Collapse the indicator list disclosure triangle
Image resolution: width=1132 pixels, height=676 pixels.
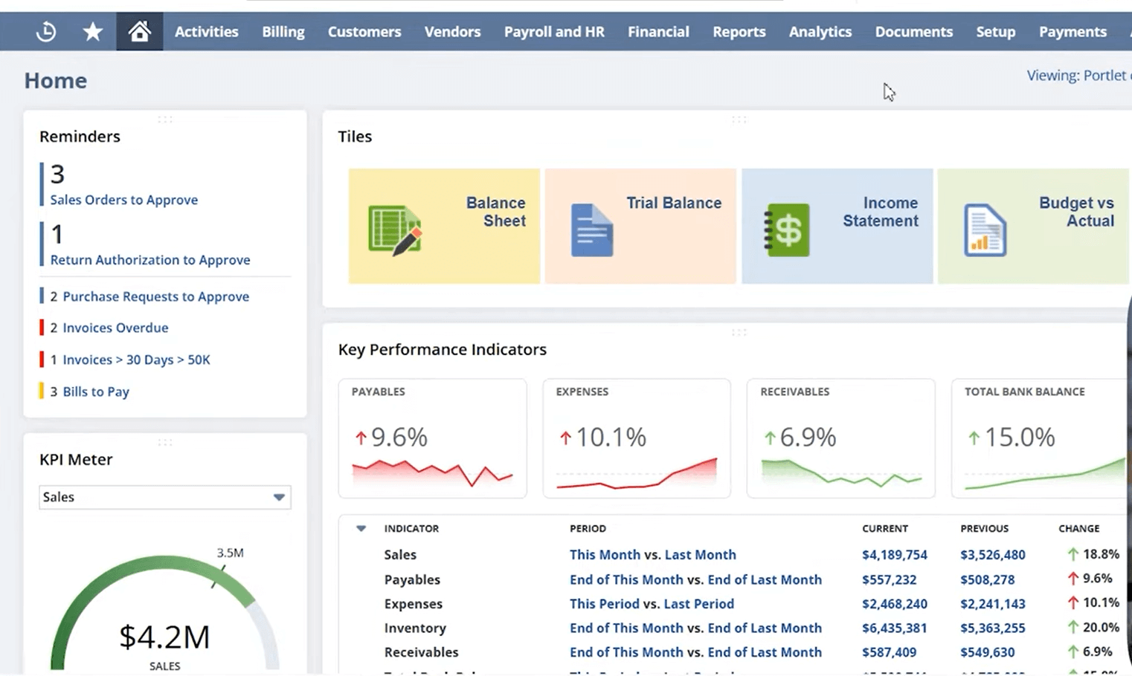point(361,528)
